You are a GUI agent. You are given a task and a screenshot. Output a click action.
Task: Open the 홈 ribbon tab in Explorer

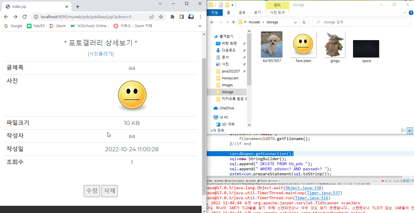click(229, 12)
